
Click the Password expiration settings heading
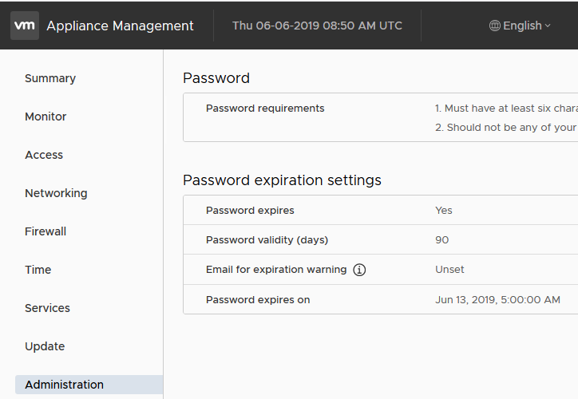coord(282,180)
